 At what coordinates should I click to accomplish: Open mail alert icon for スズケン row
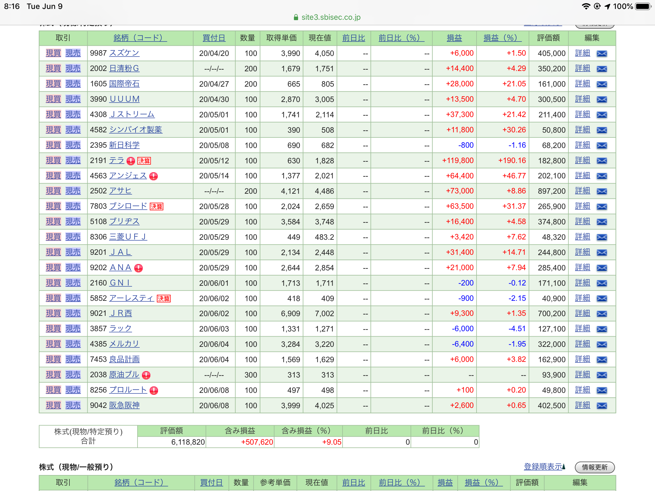pyautogui.click(x=602, y=53)
